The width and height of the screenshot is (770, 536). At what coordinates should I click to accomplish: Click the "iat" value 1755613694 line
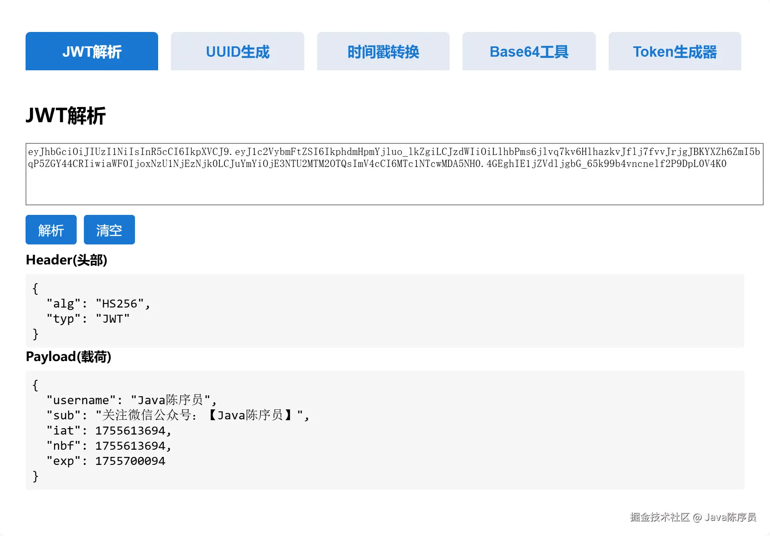[109, 431]
